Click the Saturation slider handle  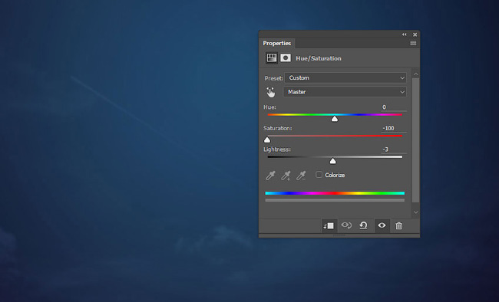(x=267, y=140)
